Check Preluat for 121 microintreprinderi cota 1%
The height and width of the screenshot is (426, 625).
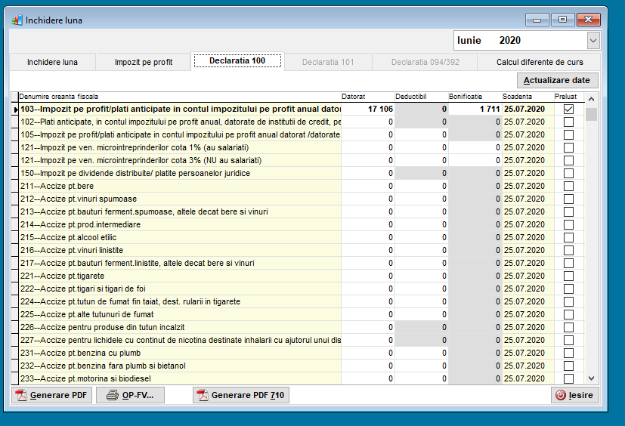tap(569, 147)
